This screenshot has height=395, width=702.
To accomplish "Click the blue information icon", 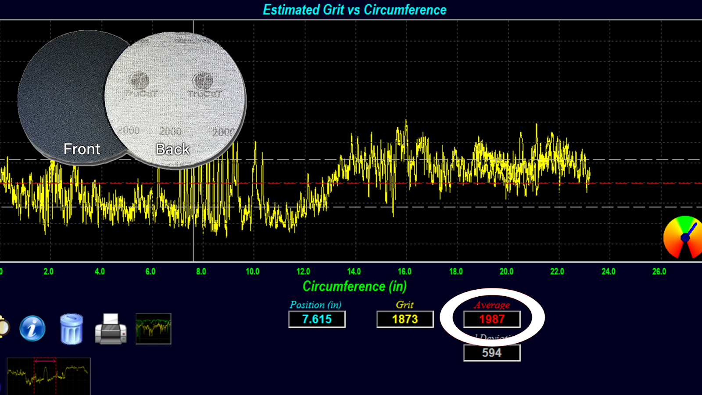I will pyautogui.click(x=32, y=328).
